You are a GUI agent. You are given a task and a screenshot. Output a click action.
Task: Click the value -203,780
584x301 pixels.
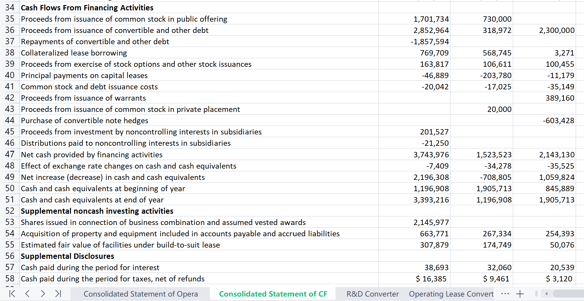(x=496, y=75)
